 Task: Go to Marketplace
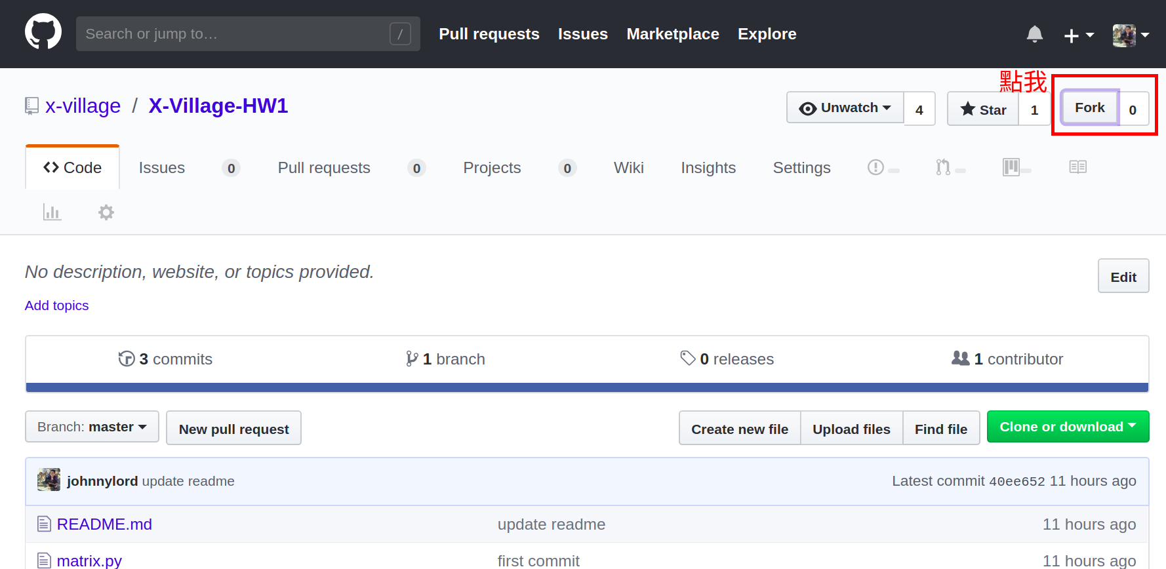pos(673,34)
